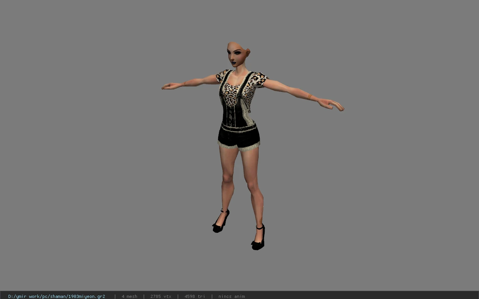Screen dimensions: 479x299
Task: Click the 'nincs anim' status entry
Action: 232,296
